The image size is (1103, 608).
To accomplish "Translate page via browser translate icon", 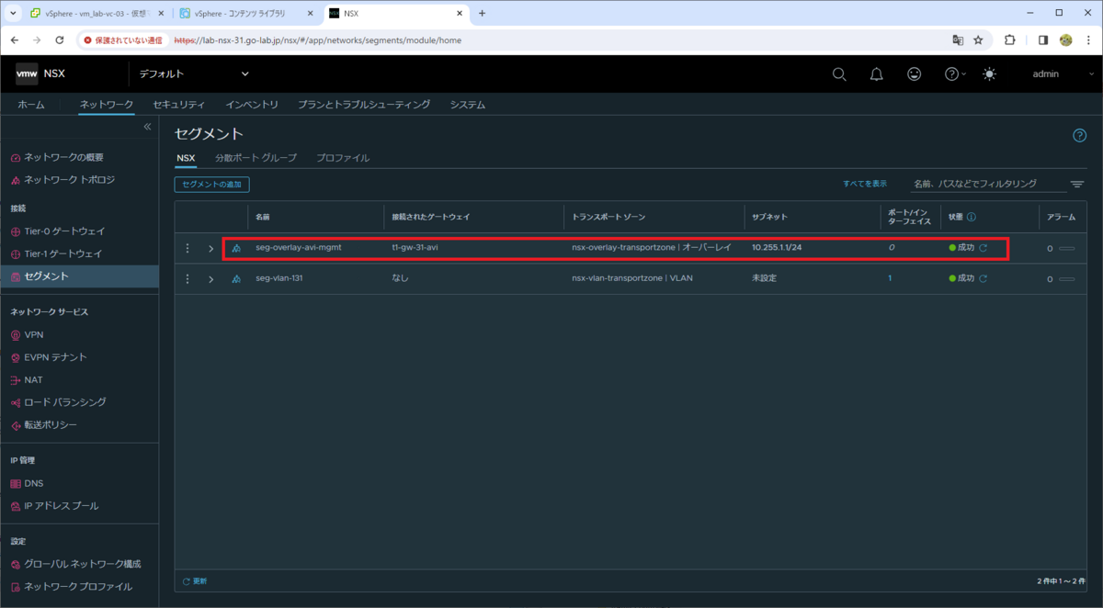I will click(x=957, y=40).
